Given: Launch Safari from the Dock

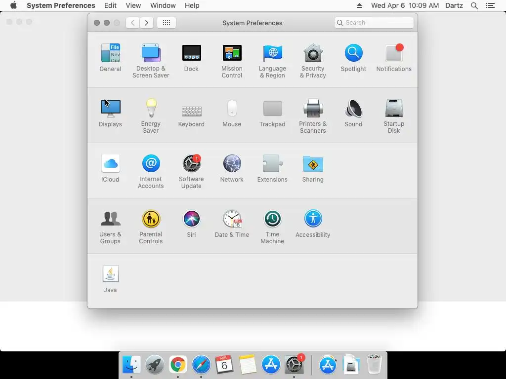Looking at the screenshot, I should (x=201, y=365).
